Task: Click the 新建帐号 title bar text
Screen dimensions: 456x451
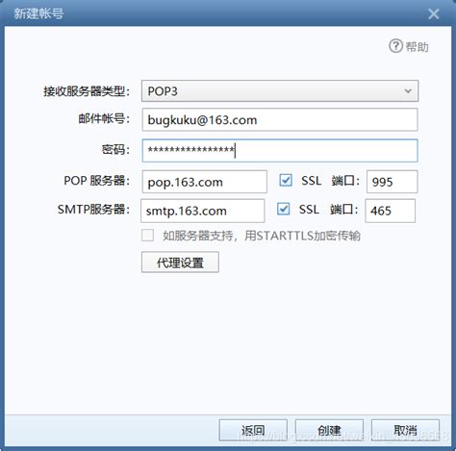Action: click(38, 13)
